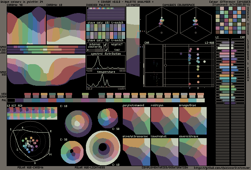The image size is (251, 170).
Task: Click the 'acyclic?' label
Action: click(117, 44)
